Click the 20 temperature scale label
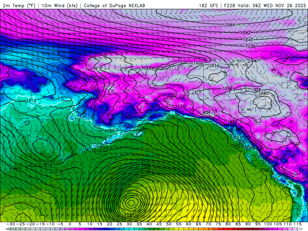 (109, 224)
